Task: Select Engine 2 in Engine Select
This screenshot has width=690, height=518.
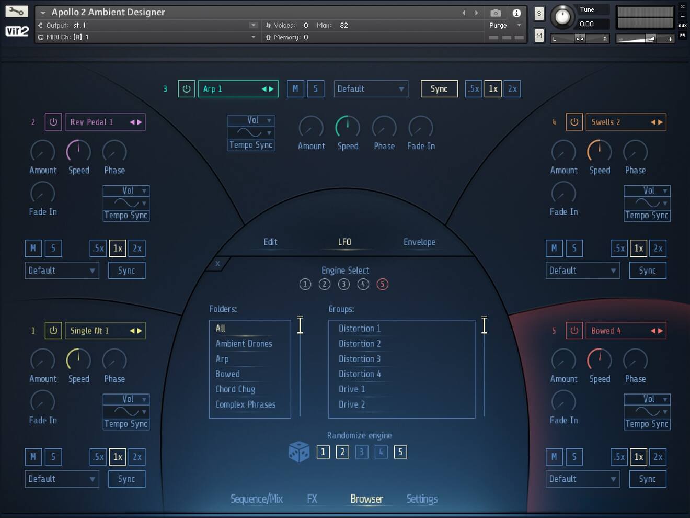Action: [325, 284]
